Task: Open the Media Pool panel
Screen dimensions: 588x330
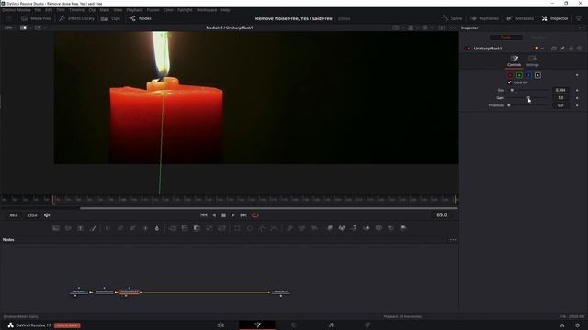Action: tap(36, 18)
